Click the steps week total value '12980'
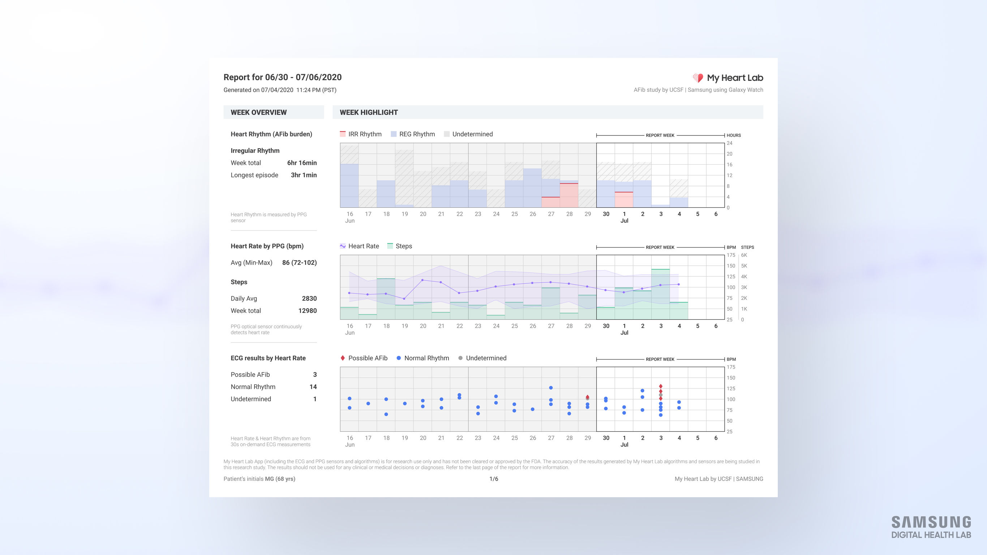The height and width of the screenshot is (555, 987). point(307,311)
